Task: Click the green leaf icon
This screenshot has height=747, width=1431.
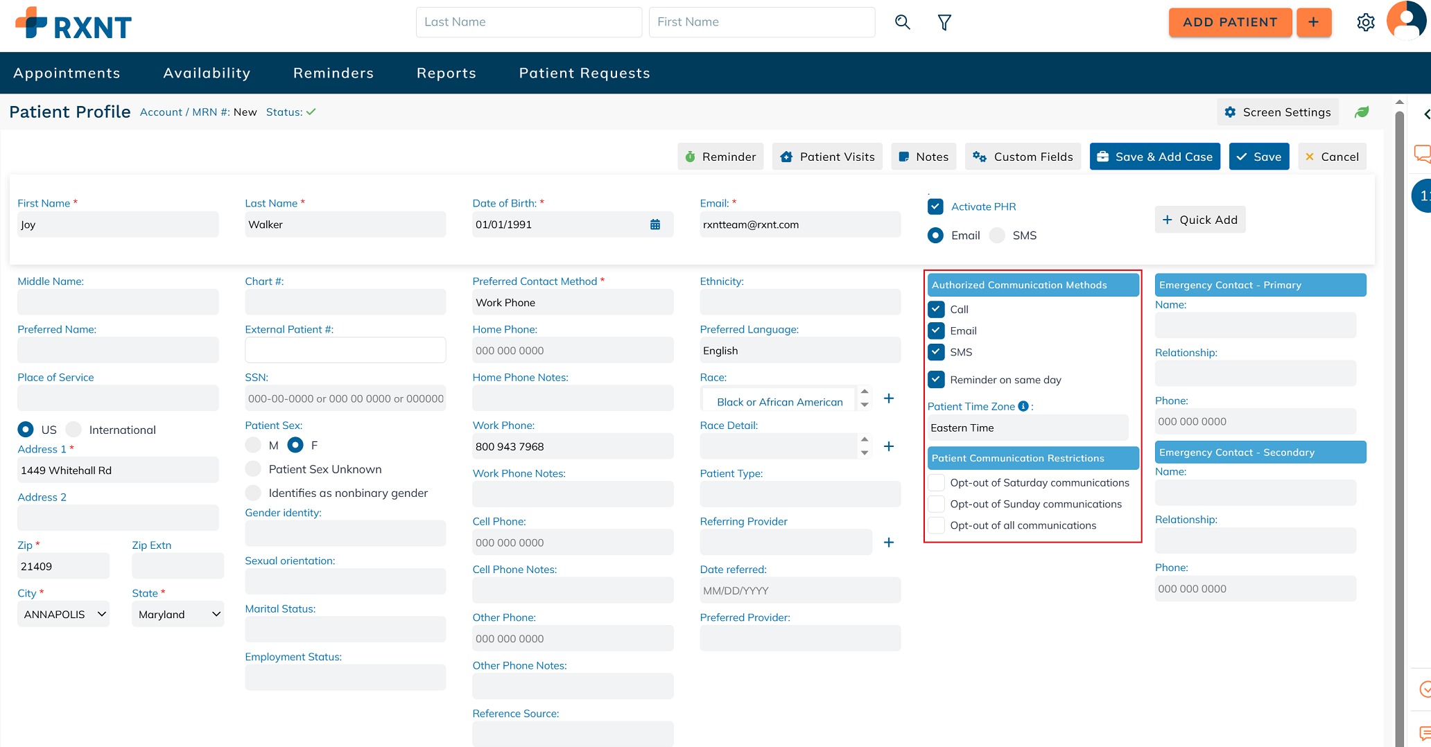Action: 1362,112
